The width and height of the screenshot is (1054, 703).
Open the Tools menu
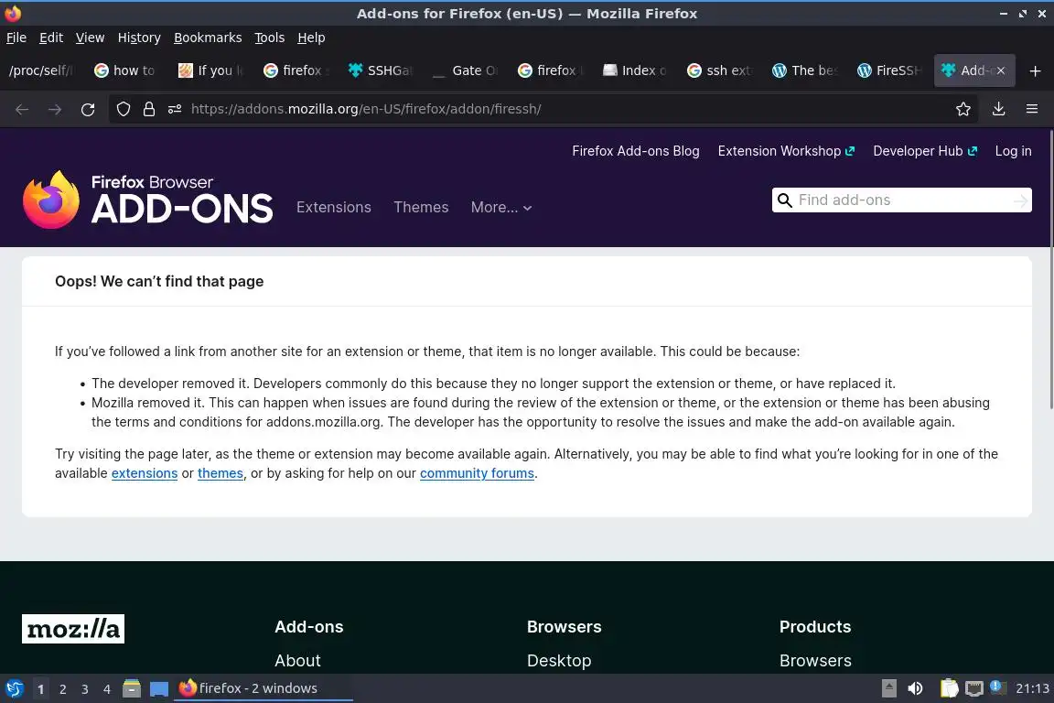(270, 38)
